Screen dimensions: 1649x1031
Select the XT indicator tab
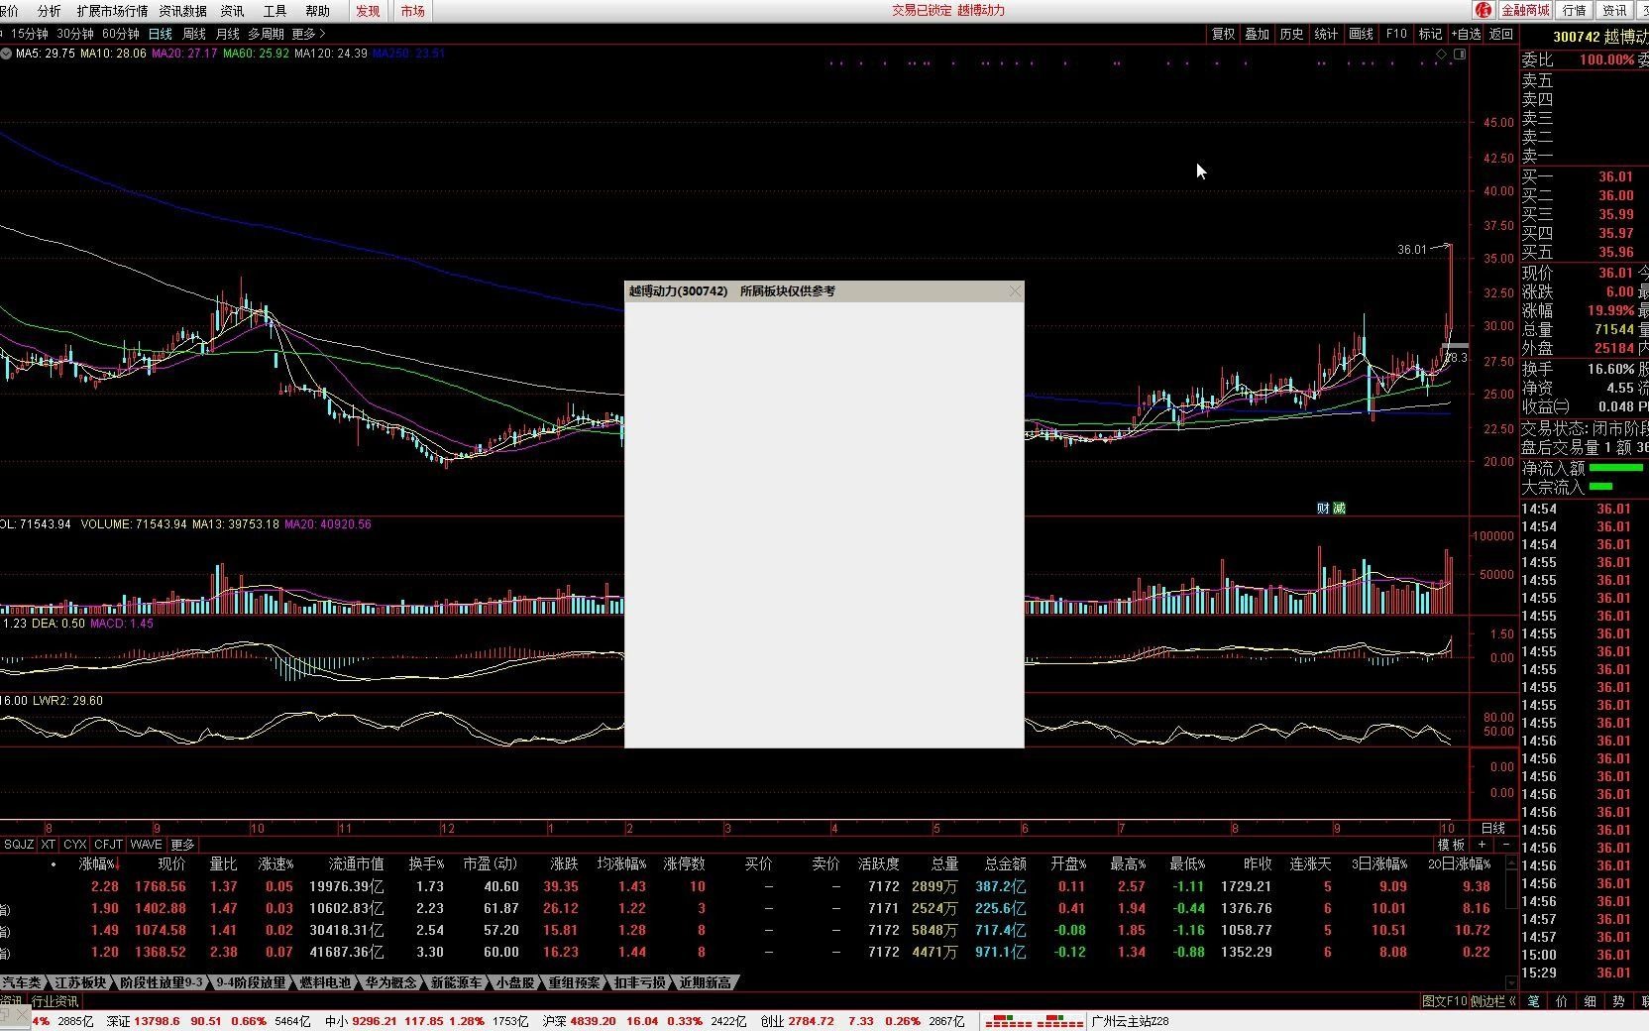tap(48, 845)
